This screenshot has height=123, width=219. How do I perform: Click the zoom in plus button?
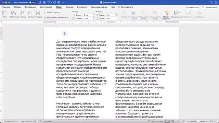[x=207, y=121]
